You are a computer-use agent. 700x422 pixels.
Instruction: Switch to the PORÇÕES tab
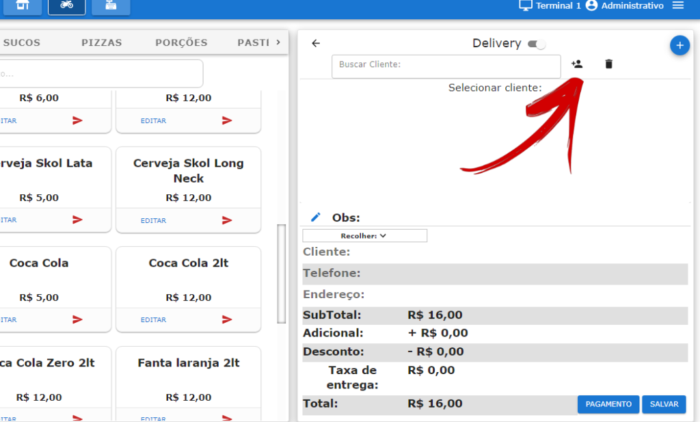click(x=181, y=42)
